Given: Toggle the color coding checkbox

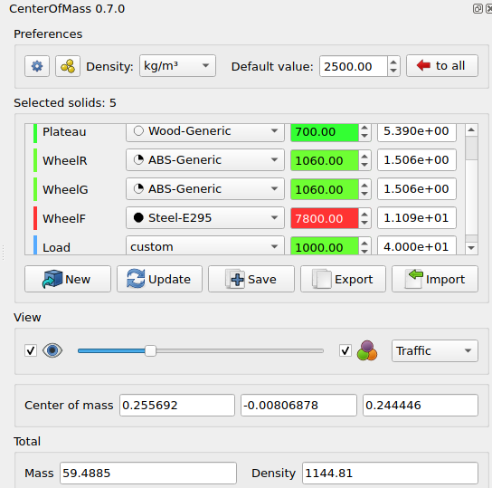Looking at the screenshot, I should tap(345, 350).
